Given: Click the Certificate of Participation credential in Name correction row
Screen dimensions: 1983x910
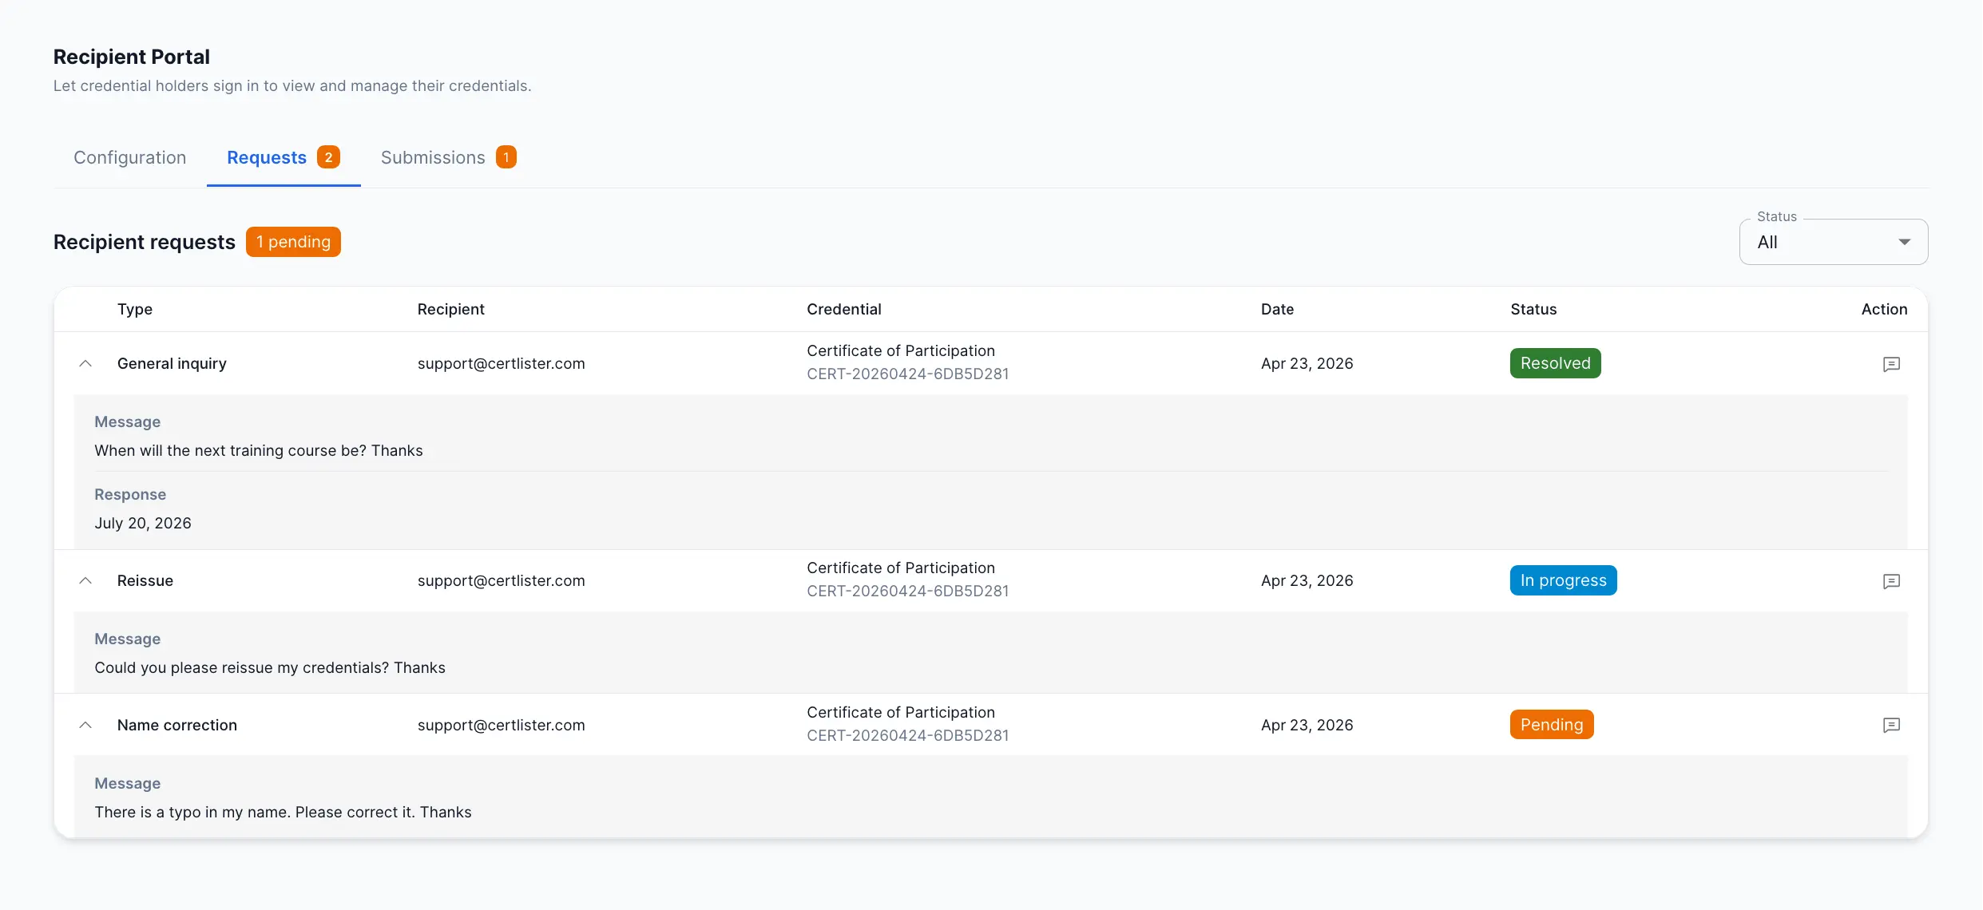Looking at the screenshot, I should (900, 712).
